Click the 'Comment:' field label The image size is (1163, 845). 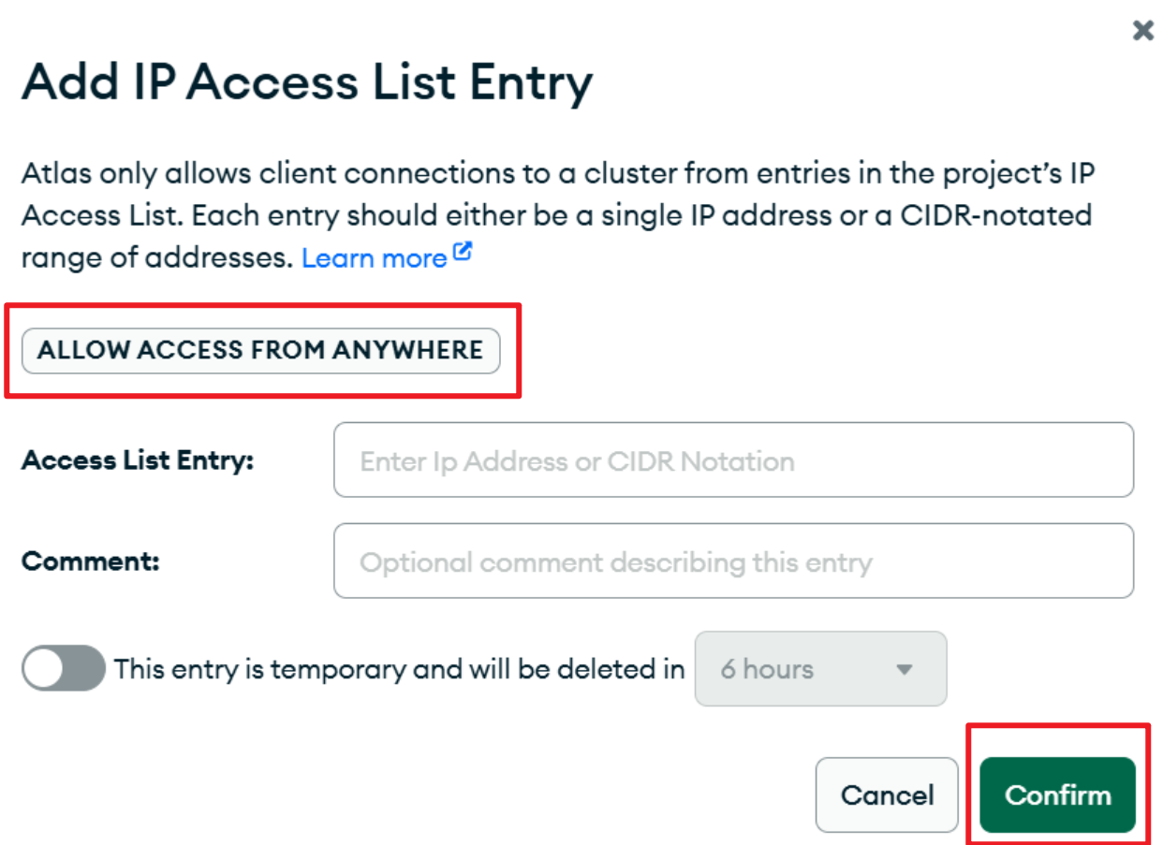pyautogui.click(x=91, y=561)
